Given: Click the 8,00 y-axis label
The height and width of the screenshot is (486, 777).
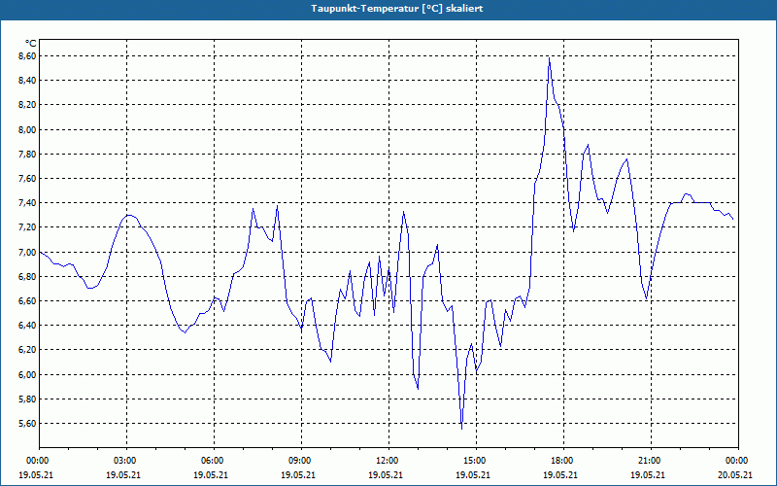Looking at the screenshot, I should 28,129.
